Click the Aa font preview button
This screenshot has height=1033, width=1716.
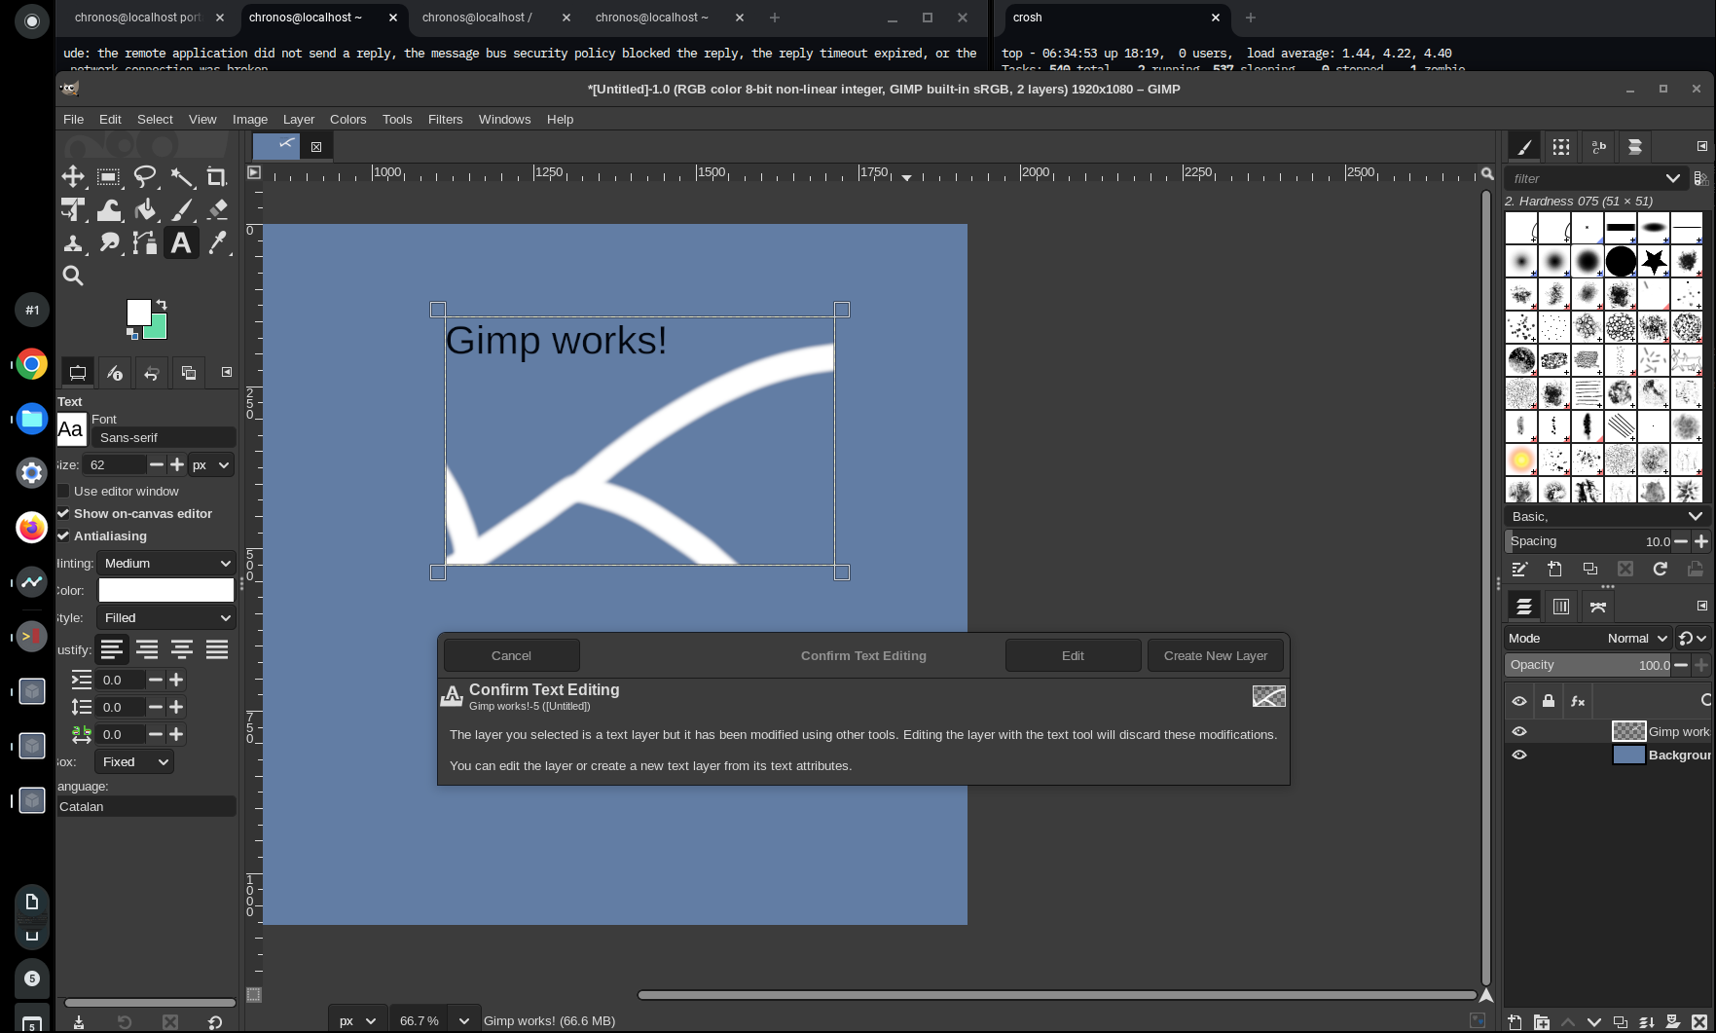coord(71,429)
